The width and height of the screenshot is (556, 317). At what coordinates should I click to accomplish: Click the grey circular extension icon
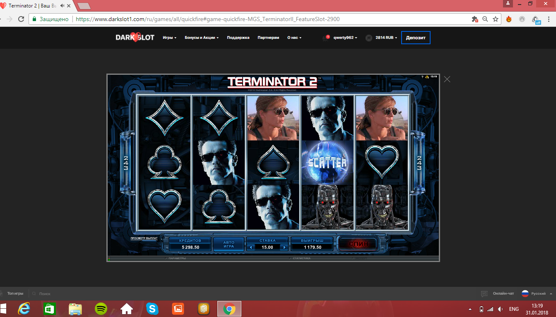pyautogui.click(x=522, y=19)
